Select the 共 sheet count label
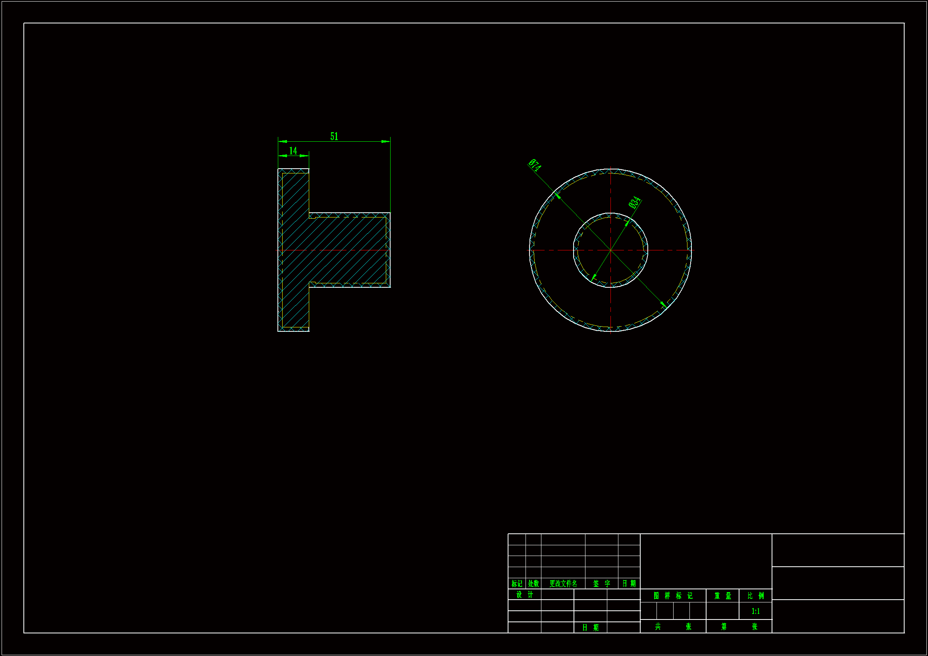Viewport: 928px width, 656px height. pyautogui.click(x=658, y=627)
